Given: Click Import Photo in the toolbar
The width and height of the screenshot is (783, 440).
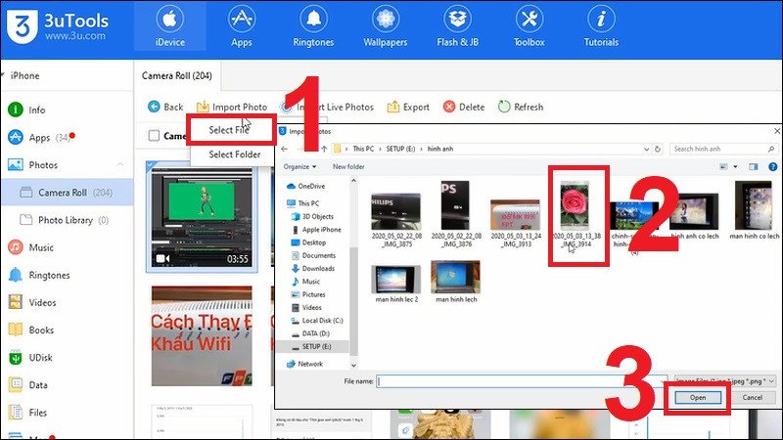Looking at the screenshot, I should pos(232,107).
